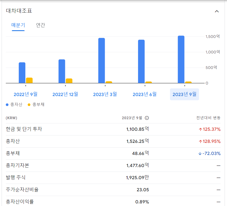Click the value 23.05
Screen dimensions: 227x206
click(x=143, y=190)
